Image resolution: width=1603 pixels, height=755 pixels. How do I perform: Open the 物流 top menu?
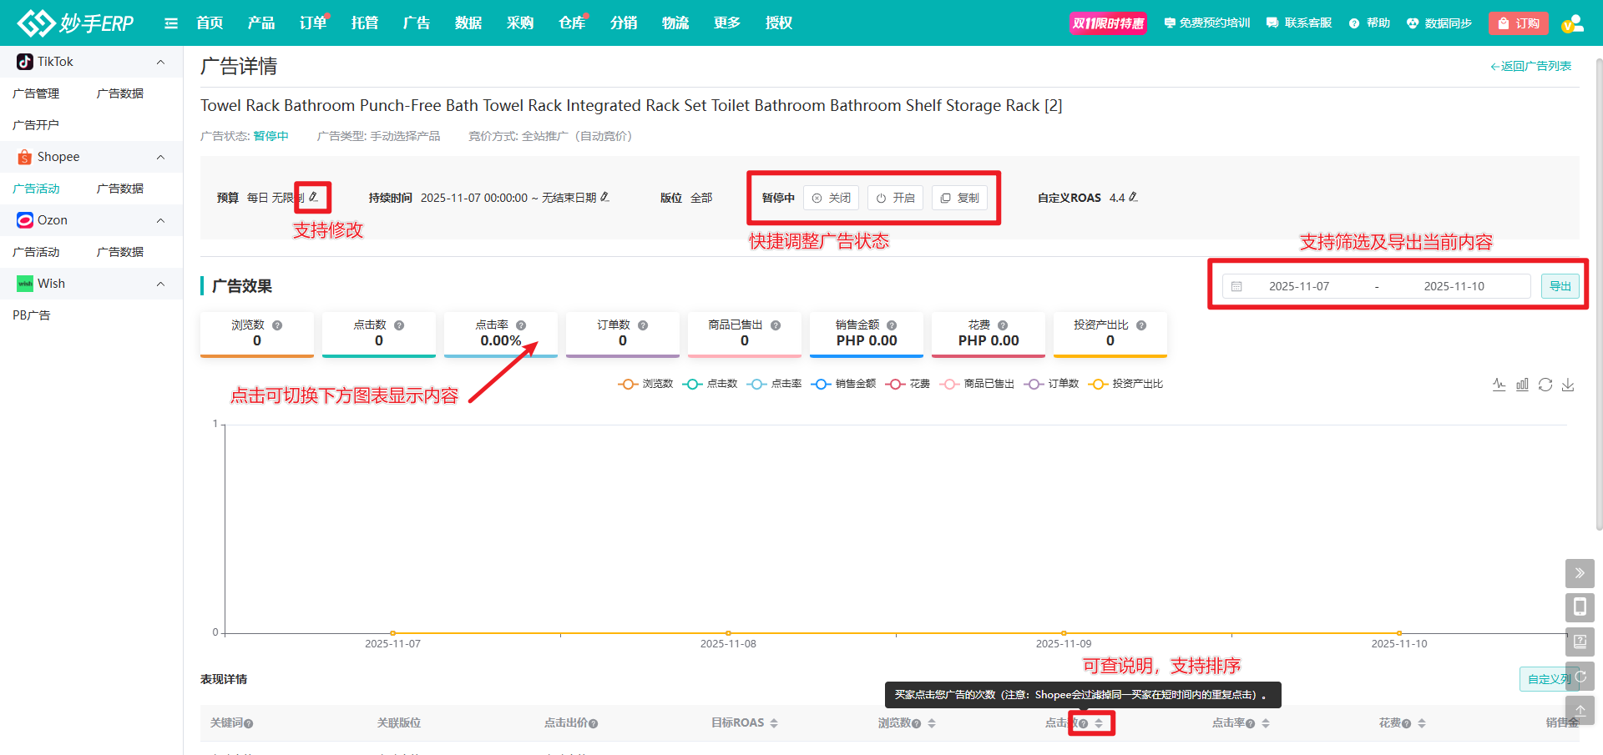[675, 23]
